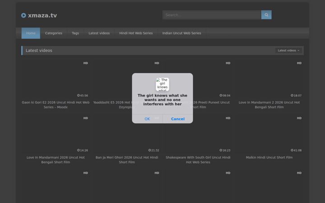The width and height of the screenshot is (325, 203).
Task: Click the 08:04 duration label
Action: click(225, 96)
